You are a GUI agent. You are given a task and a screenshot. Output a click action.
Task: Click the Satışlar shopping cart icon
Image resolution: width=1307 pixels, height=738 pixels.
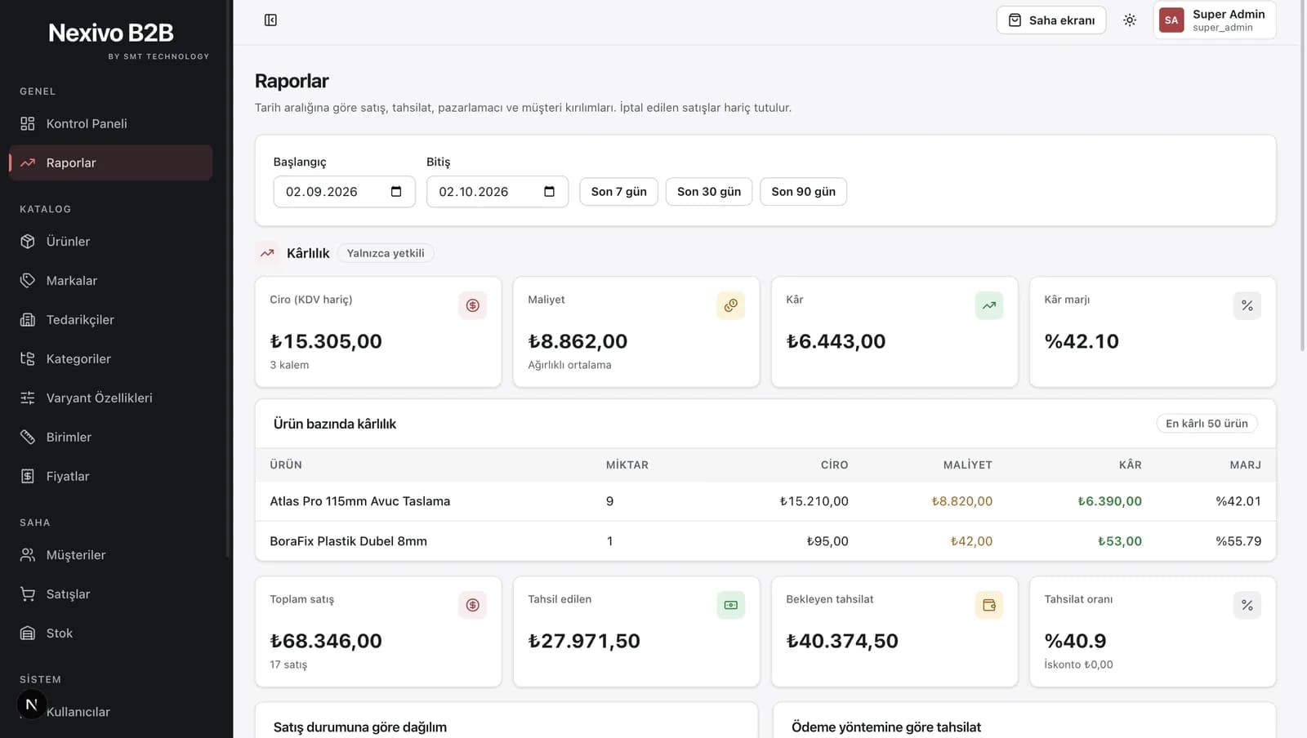[28, 594]
